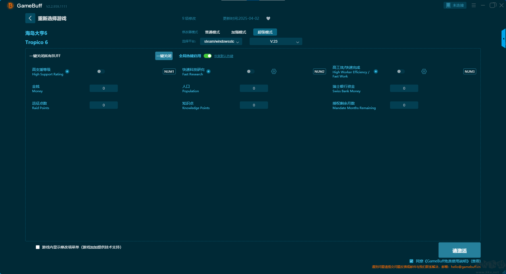Screen dimensions: 506x274
Task: Switch to 加强模式 tab
Action: coord(239,32)
